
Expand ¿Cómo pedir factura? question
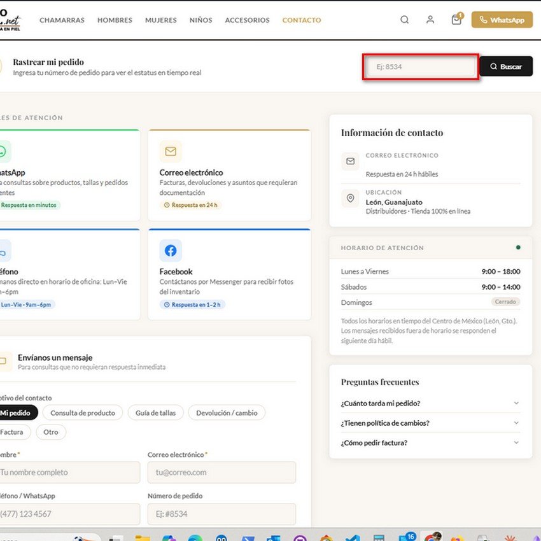coord(430,442)
